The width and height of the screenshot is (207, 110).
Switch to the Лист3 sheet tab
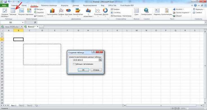point(30,106)
